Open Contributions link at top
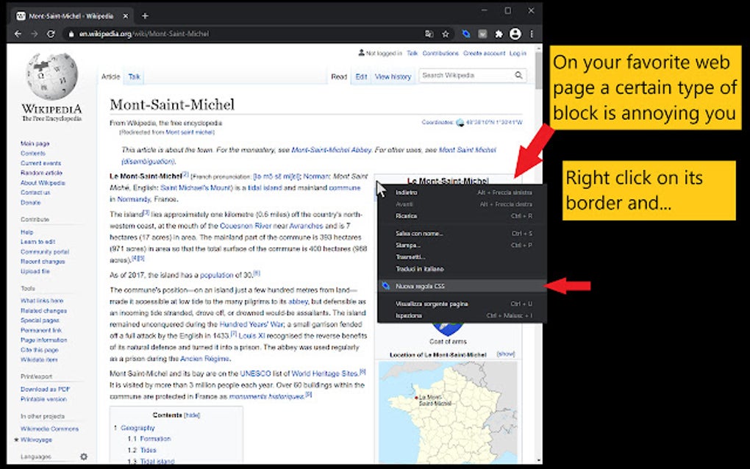Image resolution: width=750 pixels, height=469 pixels. tap(440, 53)
